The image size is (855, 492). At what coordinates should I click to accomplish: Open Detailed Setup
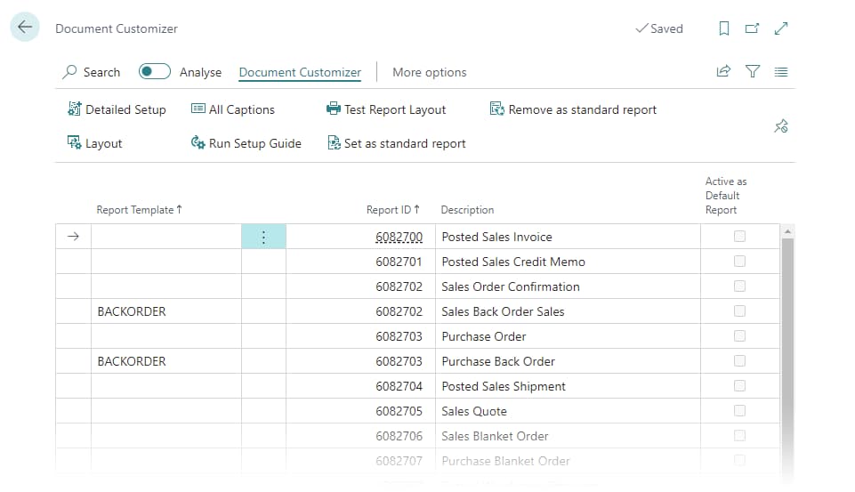click(x=117, y=109)
